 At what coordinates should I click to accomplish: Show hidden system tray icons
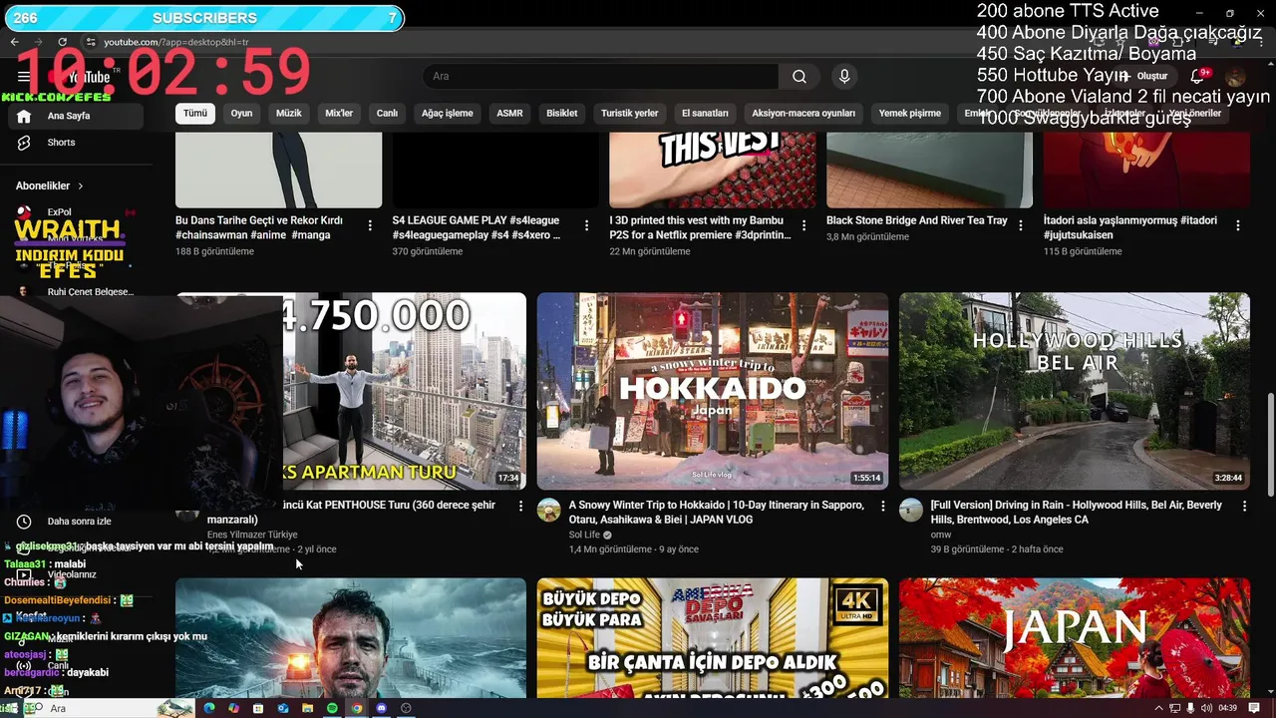point(1159,708)
